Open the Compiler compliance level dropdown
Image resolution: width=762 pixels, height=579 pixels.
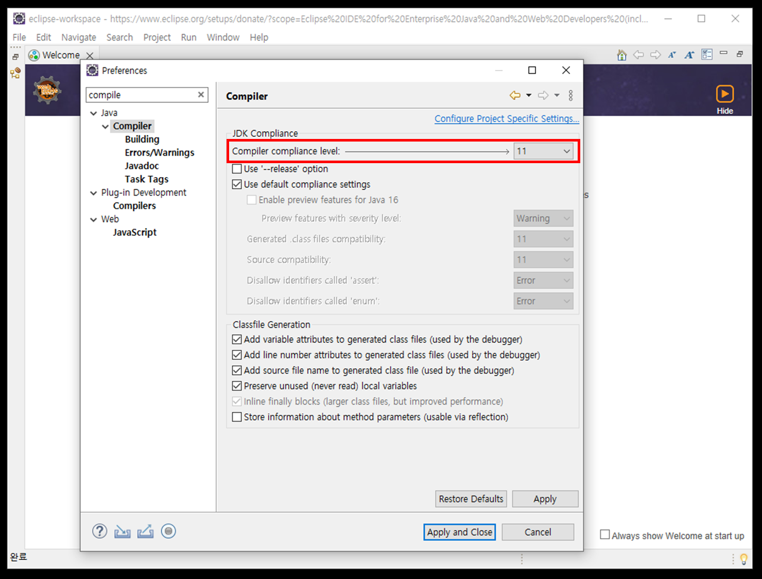(543, 151)
